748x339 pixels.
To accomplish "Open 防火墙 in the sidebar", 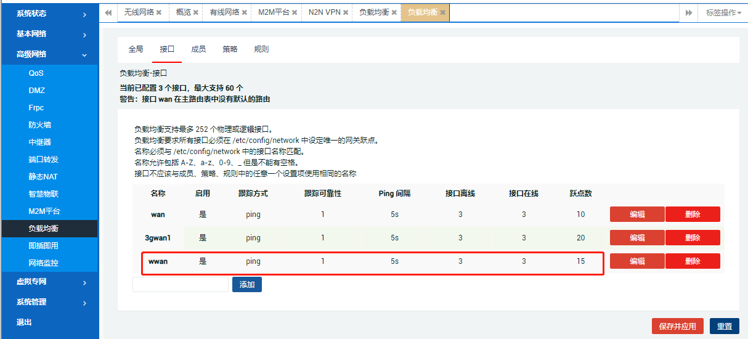I will click(x=40, y=125).
